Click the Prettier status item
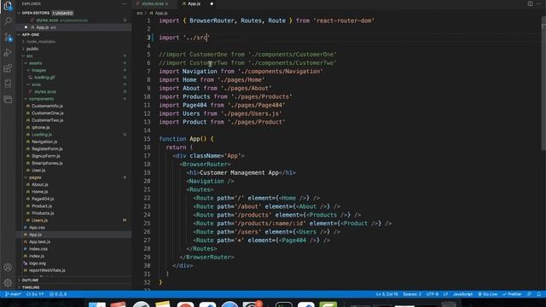This screenshot has width=546, height=307. (512, 294)
